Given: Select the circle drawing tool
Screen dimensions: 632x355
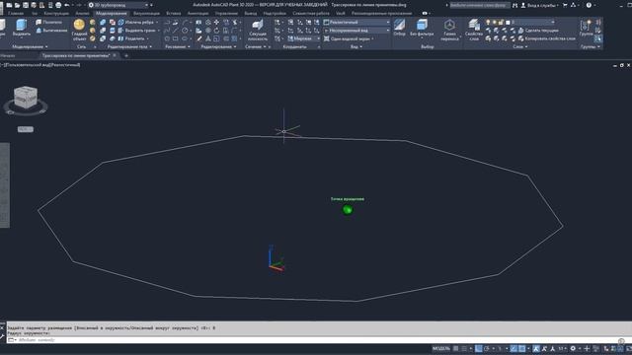Looking at the screenshot, I should click(185, 31).
